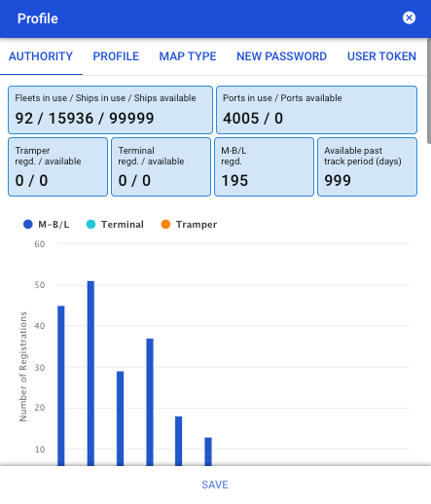
Task: Toggle the M-B/L legend series
Action: 47,225
